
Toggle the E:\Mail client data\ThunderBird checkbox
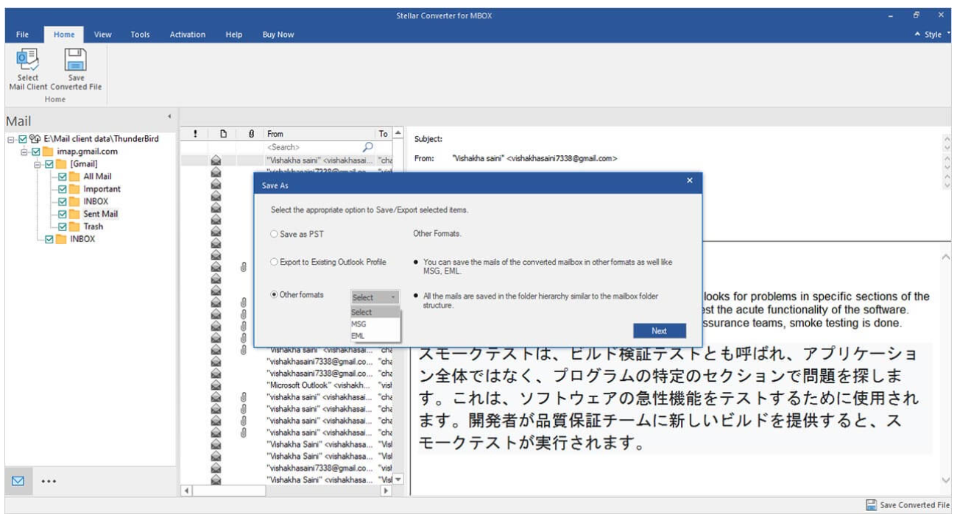[x=22, y=138]
